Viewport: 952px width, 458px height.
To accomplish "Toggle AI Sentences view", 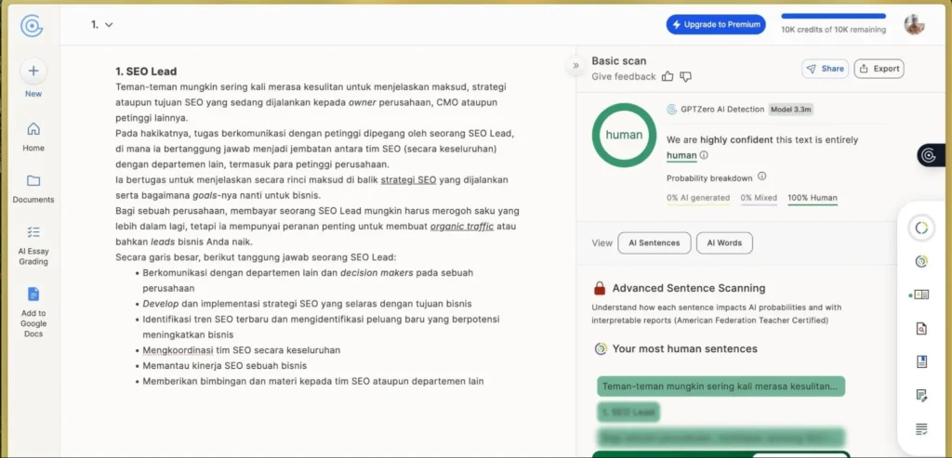I will 654,243.
